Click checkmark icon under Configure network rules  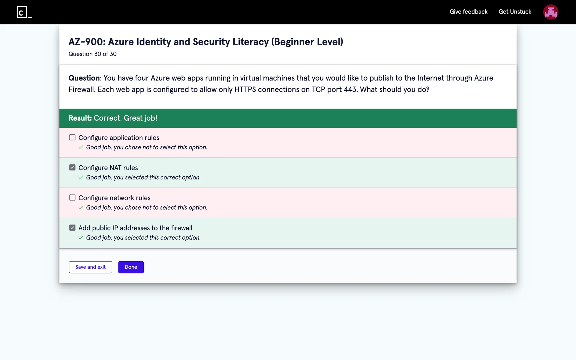tap(81, 208)
